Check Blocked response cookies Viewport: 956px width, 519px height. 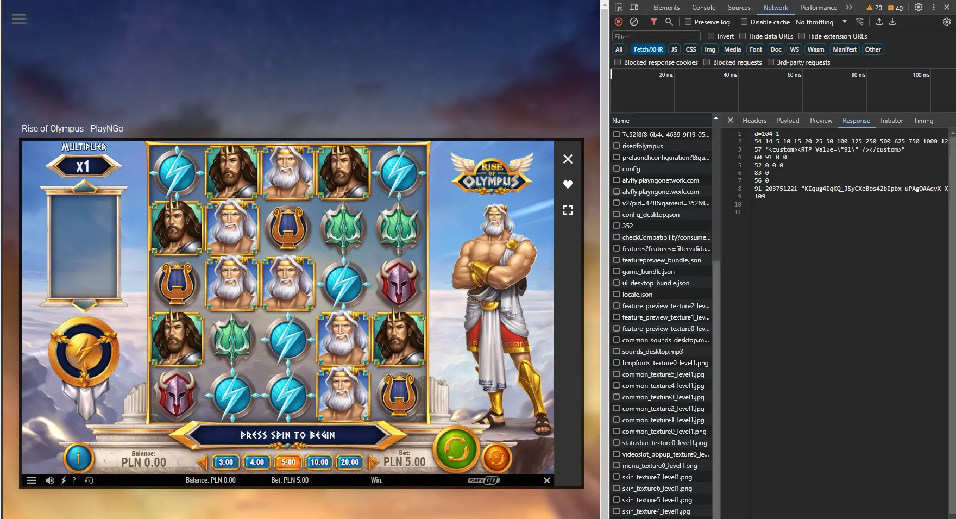[618, 62]
